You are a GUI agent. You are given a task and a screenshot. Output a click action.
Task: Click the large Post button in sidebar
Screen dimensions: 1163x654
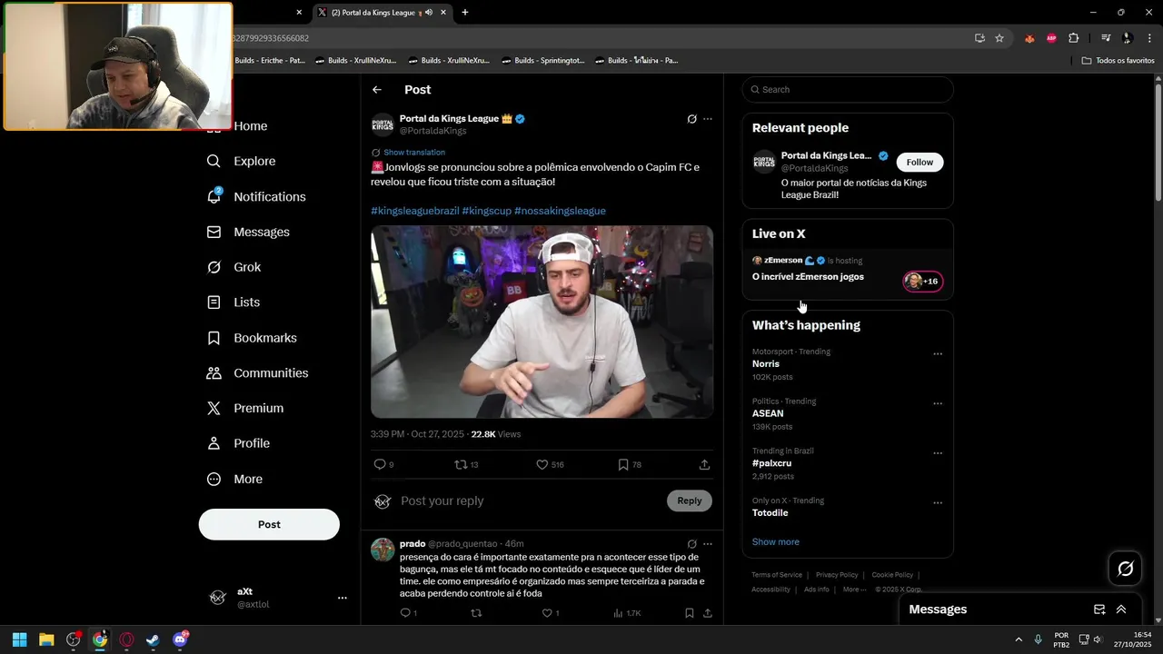coord(269,524)
